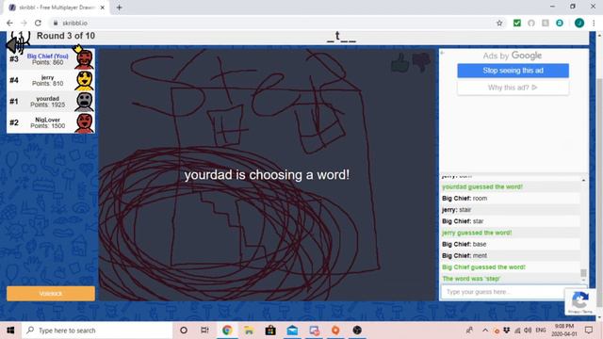This screenshot has width=603, height=339.
Task: Click the reCAPTCHA badge
Action: [580, 301]
